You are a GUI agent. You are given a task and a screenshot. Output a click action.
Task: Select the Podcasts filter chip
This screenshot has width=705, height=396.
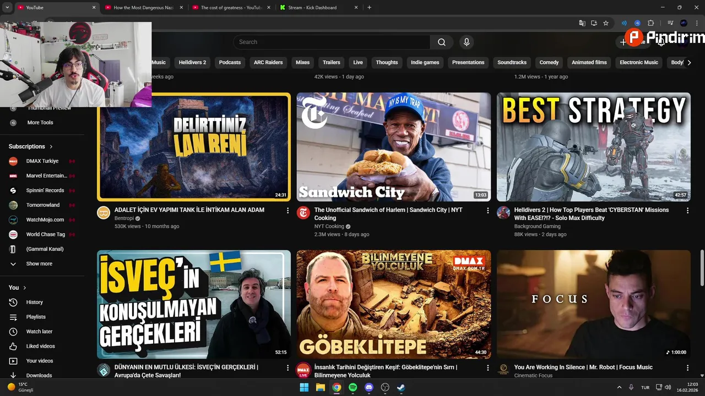(x=230, y=63)
